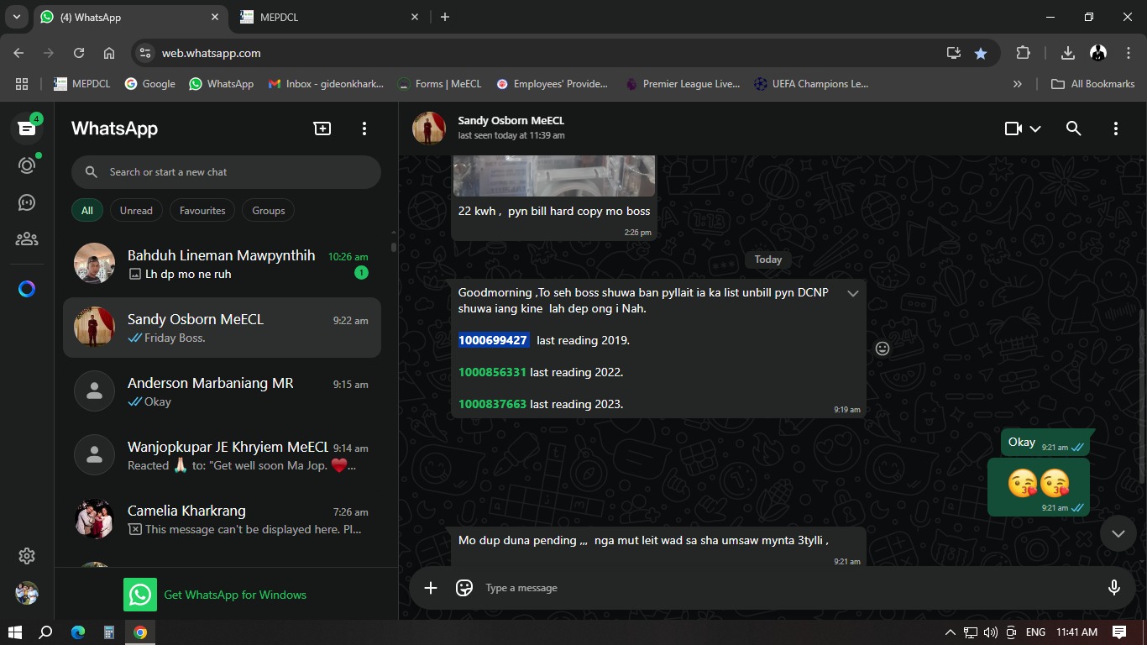
Task: Open WhatsApp settings gear icon
Action: pos(27,556)
